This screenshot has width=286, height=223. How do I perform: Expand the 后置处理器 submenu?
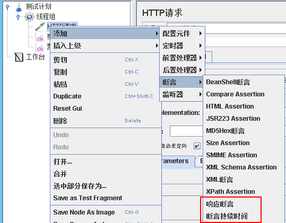click(x=182, y=70)
